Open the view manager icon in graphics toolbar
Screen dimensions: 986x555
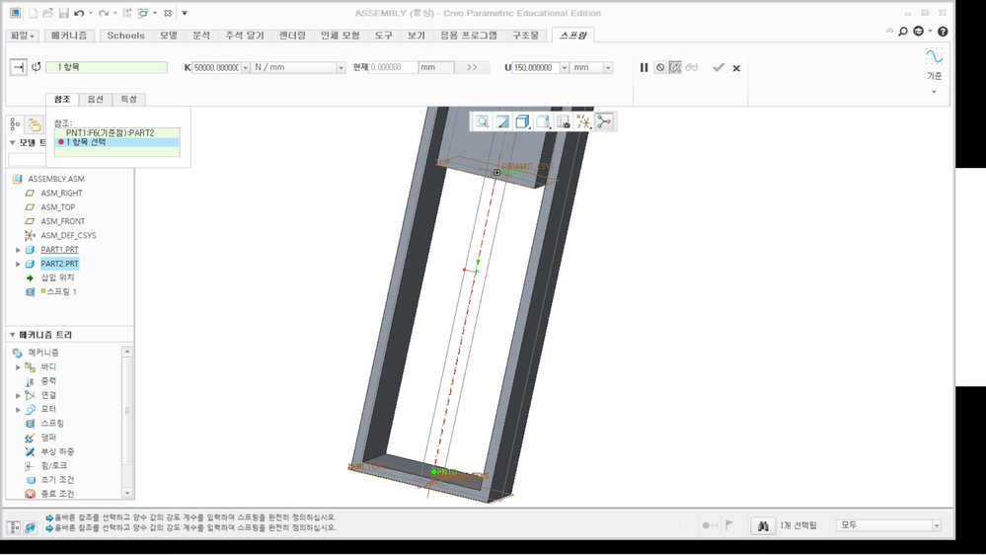pyautogui.click(x=564, y=122)
